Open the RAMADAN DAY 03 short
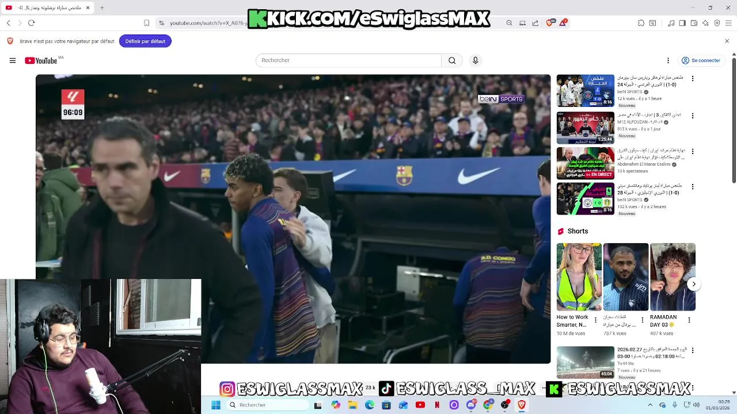This screenshot has height=414, width=737. click(x=673, y=277)
